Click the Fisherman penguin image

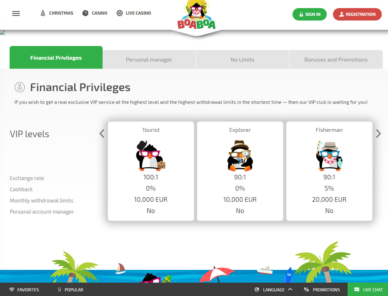pos(329,155)
